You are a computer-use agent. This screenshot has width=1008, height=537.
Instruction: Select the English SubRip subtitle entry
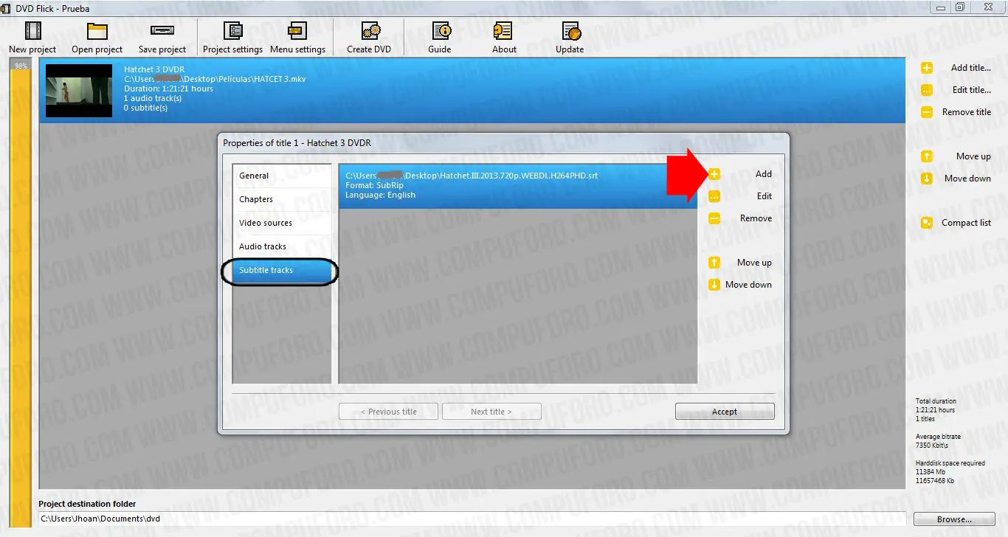coord(517,184)
